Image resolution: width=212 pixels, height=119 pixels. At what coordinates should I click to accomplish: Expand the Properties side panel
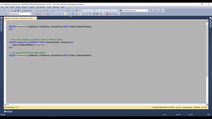click(x=211, y=22)
